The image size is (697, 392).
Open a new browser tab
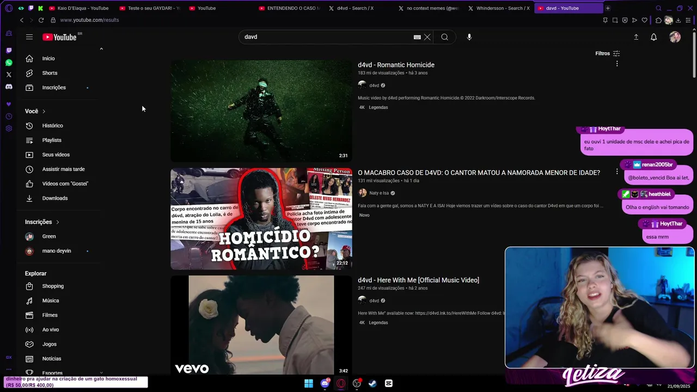(608, 8)
